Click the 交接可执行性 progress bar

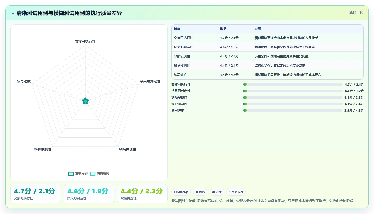pos(292,84)
